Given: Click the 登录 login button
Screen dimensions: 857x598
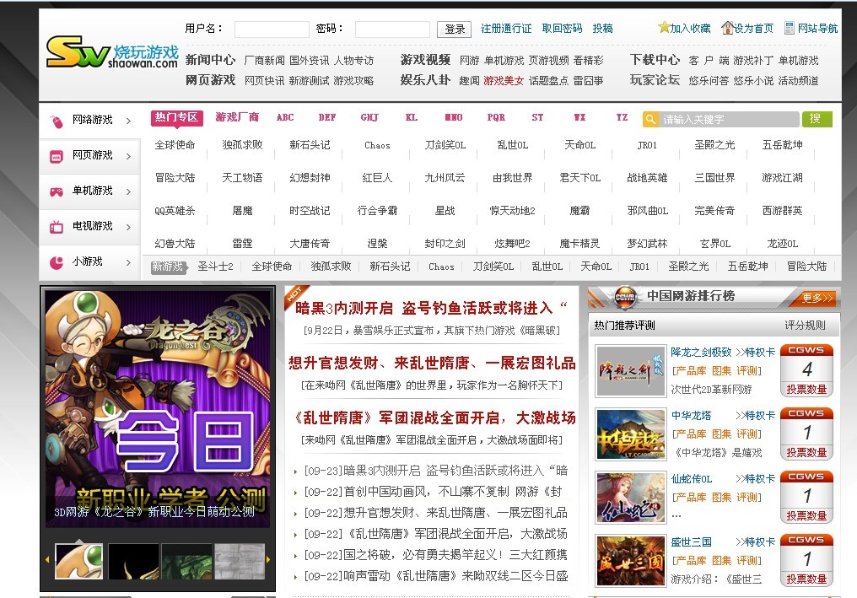Looking at the screenshot, I should coord(455,29).
